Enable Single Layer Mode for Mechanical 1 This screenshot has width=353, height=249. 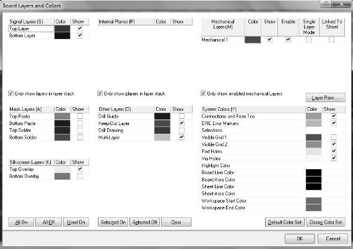click(x=308, y=40)
